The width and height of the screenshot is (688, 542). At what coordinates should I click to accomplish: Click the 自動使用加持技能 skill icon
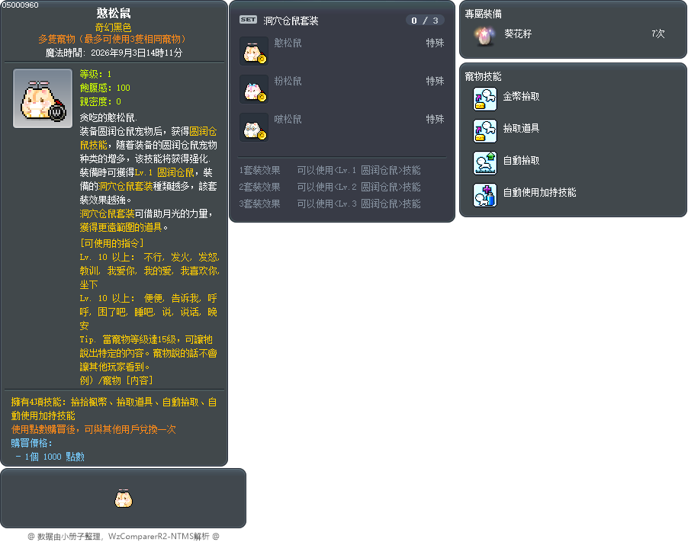click(x=485, y=194)
